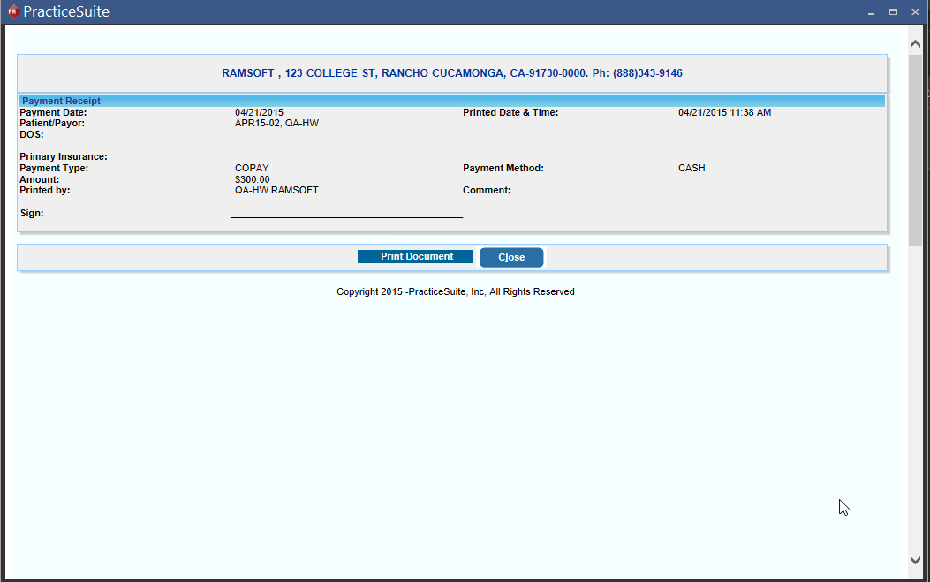Click the Close button on the receipt
Screen dimensions: 930x582
[511, 256]
